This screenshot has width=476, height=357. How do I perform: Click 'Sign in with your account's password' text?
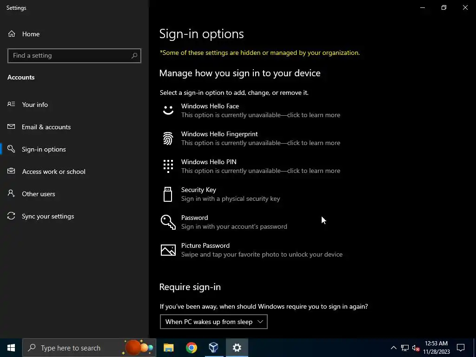click(234, 226)
